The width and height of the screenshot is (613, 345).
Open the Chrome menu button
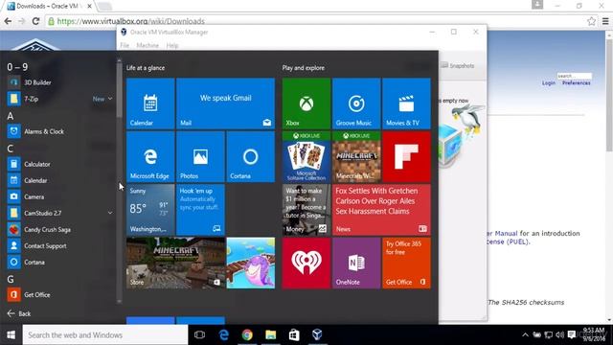pyautogui.click(x=605, y=21)
